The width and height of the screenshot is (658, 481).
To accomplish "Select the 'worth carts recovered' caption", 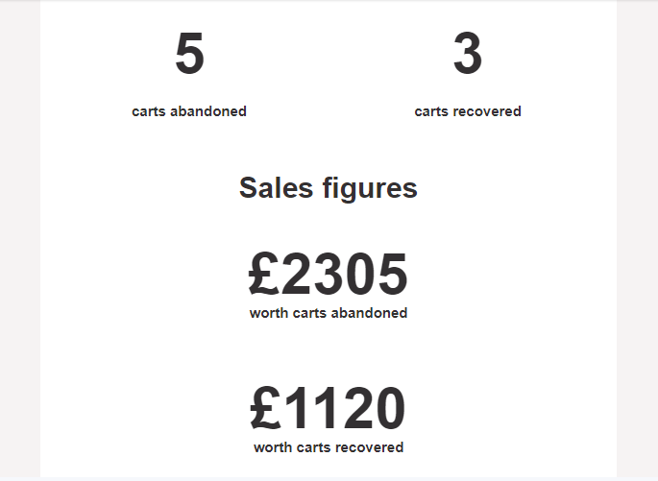I will [329, 447].
